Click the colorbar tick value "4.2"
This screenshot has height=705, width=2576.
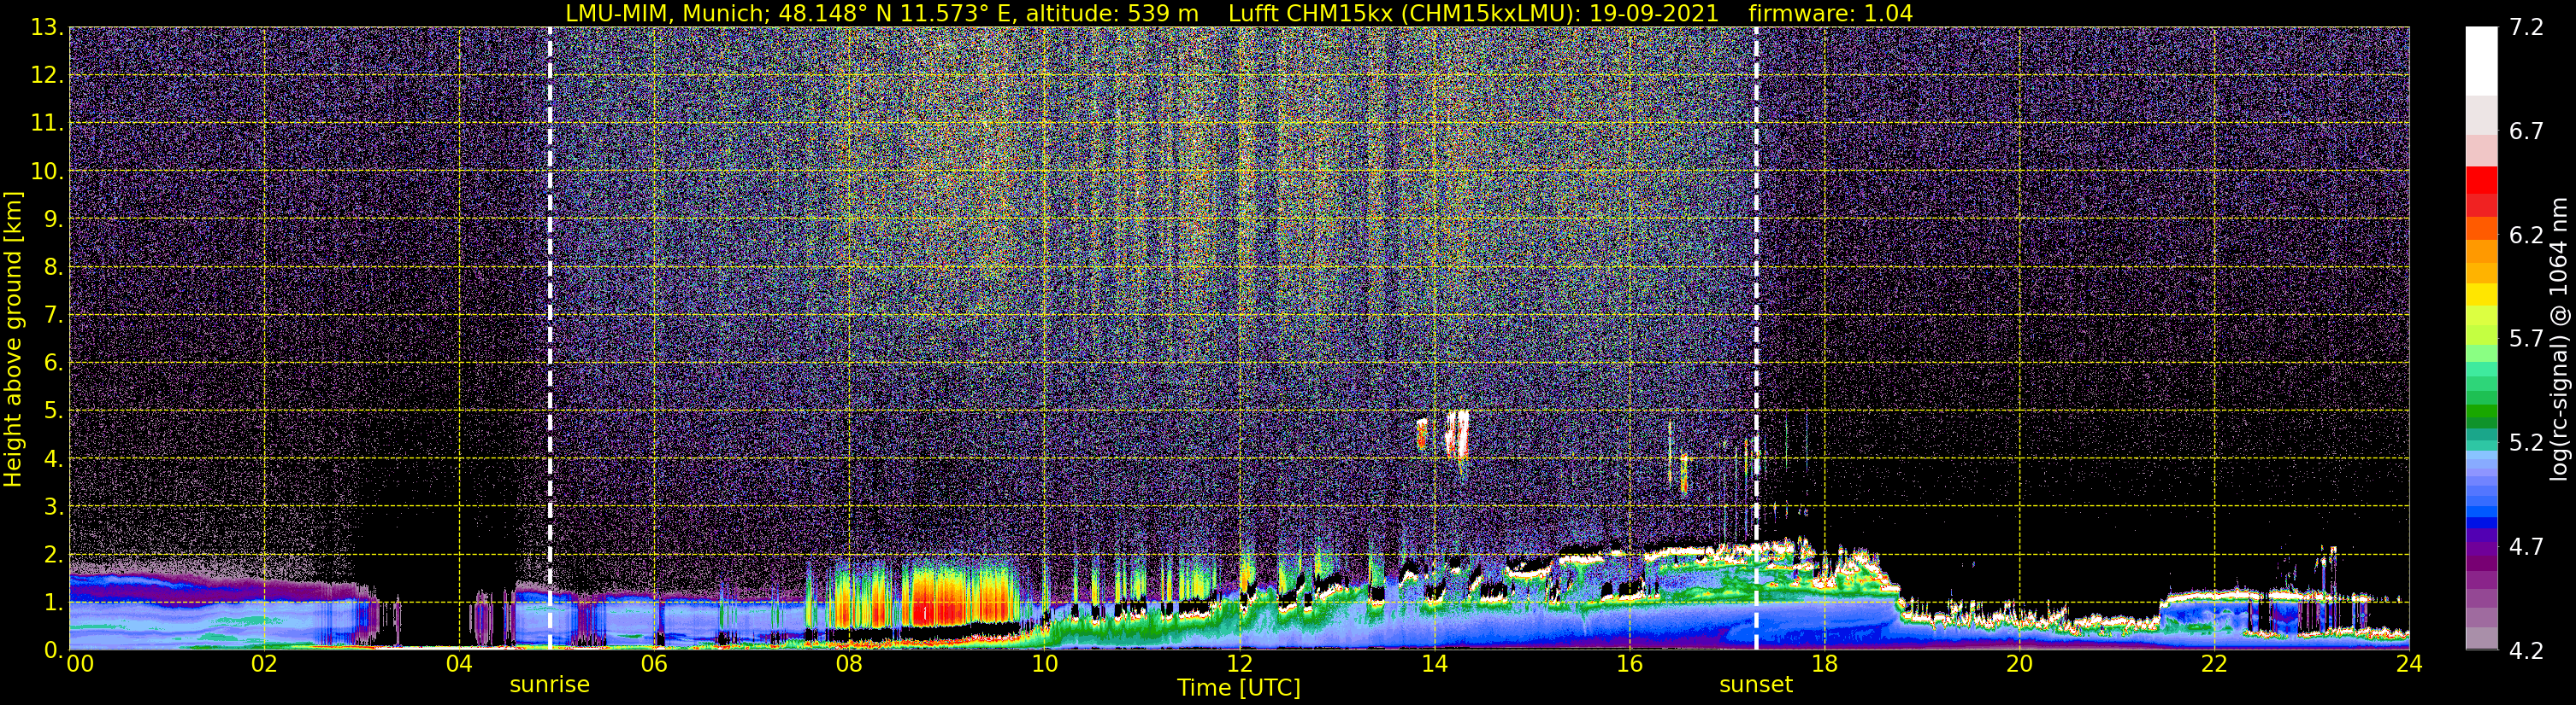click(x=2526, y=651)
